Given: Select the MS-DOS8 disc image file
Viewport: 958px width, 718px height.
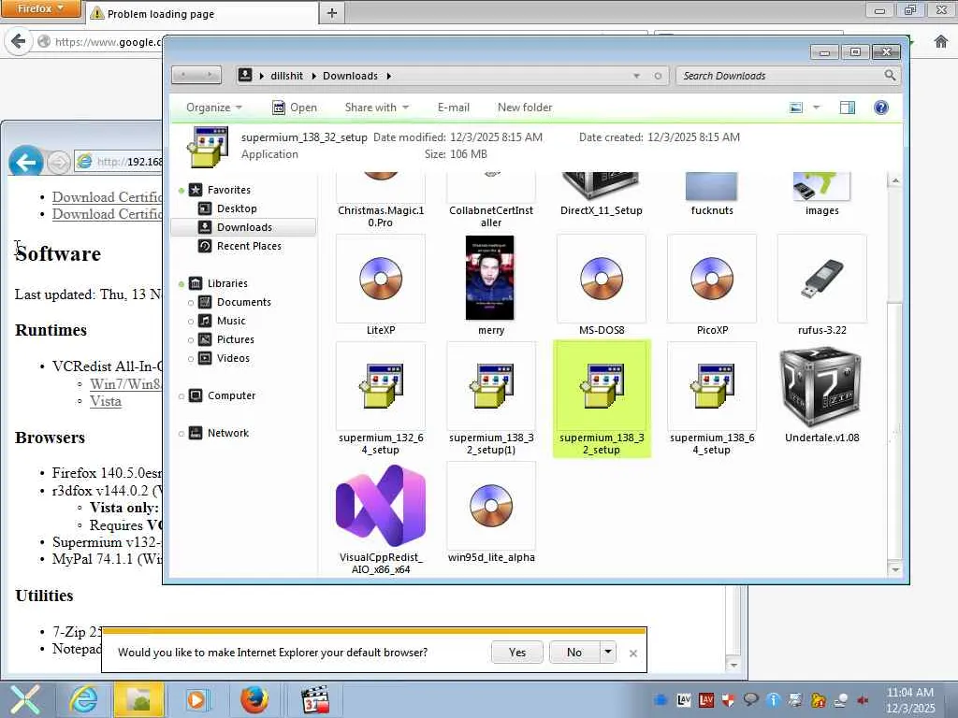Looking at the screenshot, I should 602,286.
